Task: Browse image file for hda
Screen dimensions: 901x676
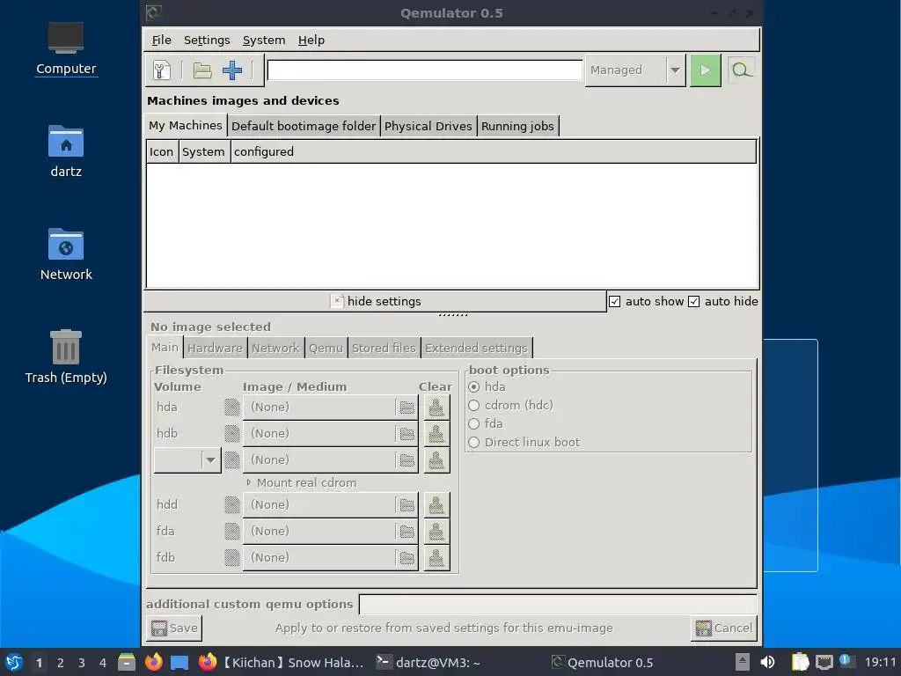Action: 407,408
